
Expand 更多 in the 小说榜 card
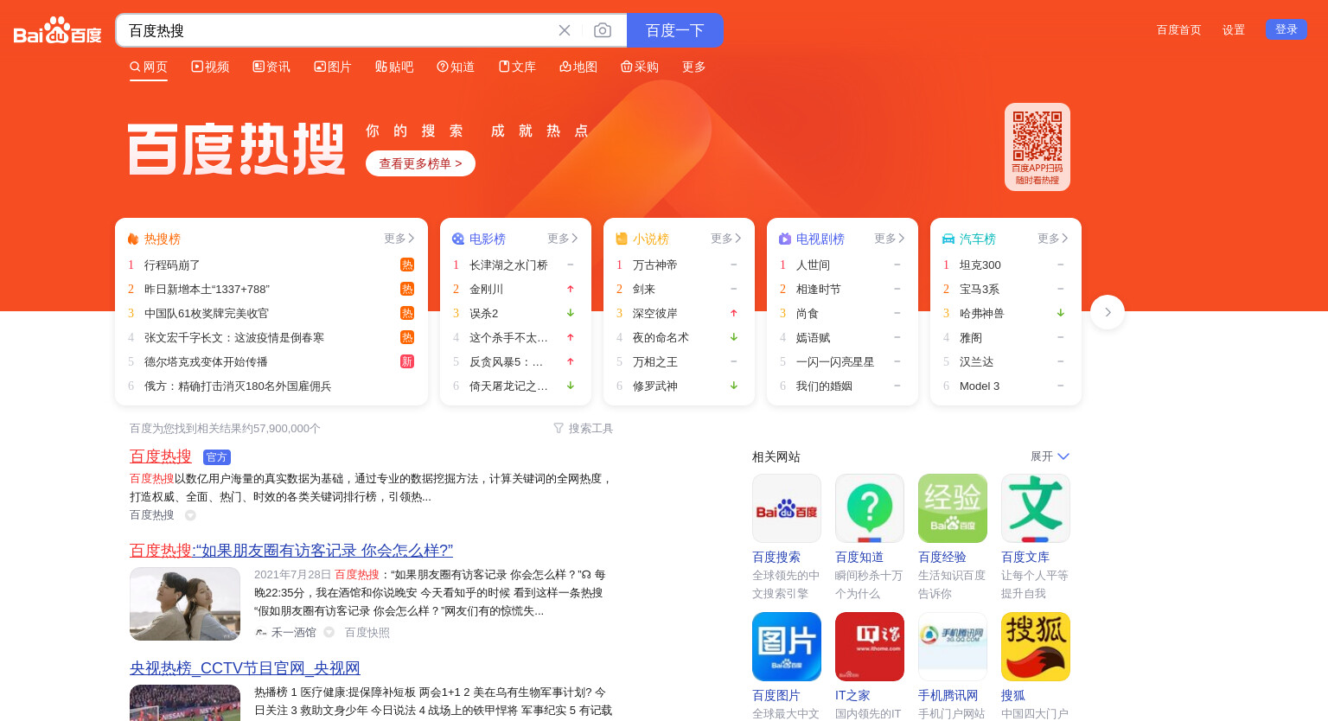click(x=726, y=239)
